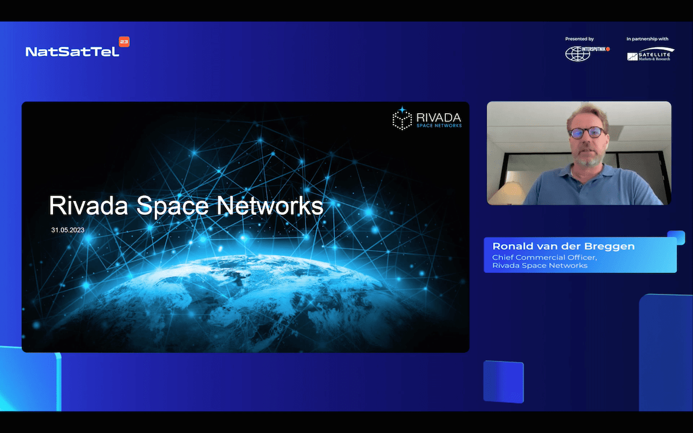Click the speaker webcam video thumbnail
The width and height of the screenshot is (693, 433).
(579, 153)
